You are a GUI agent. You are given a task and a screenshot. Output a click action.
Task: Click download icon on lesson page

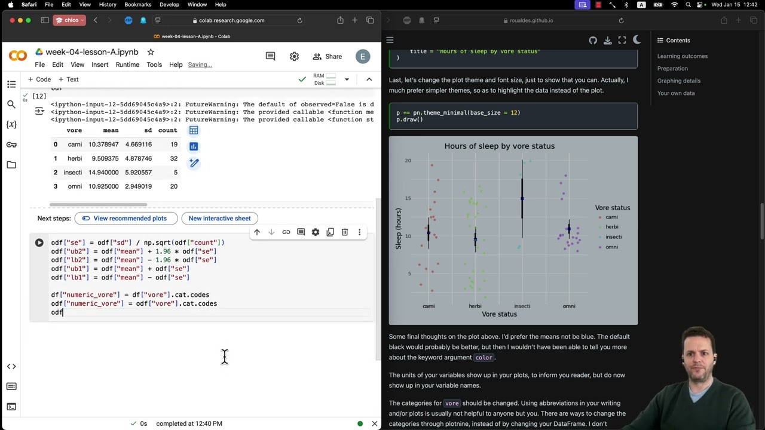[607, 40]
